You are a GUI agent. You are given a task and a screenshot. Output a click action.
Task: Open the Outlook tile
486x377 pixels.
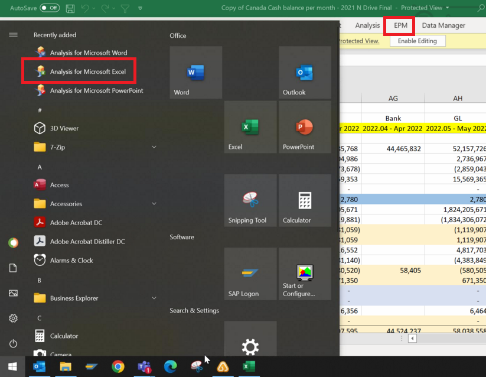pos(305,73)
